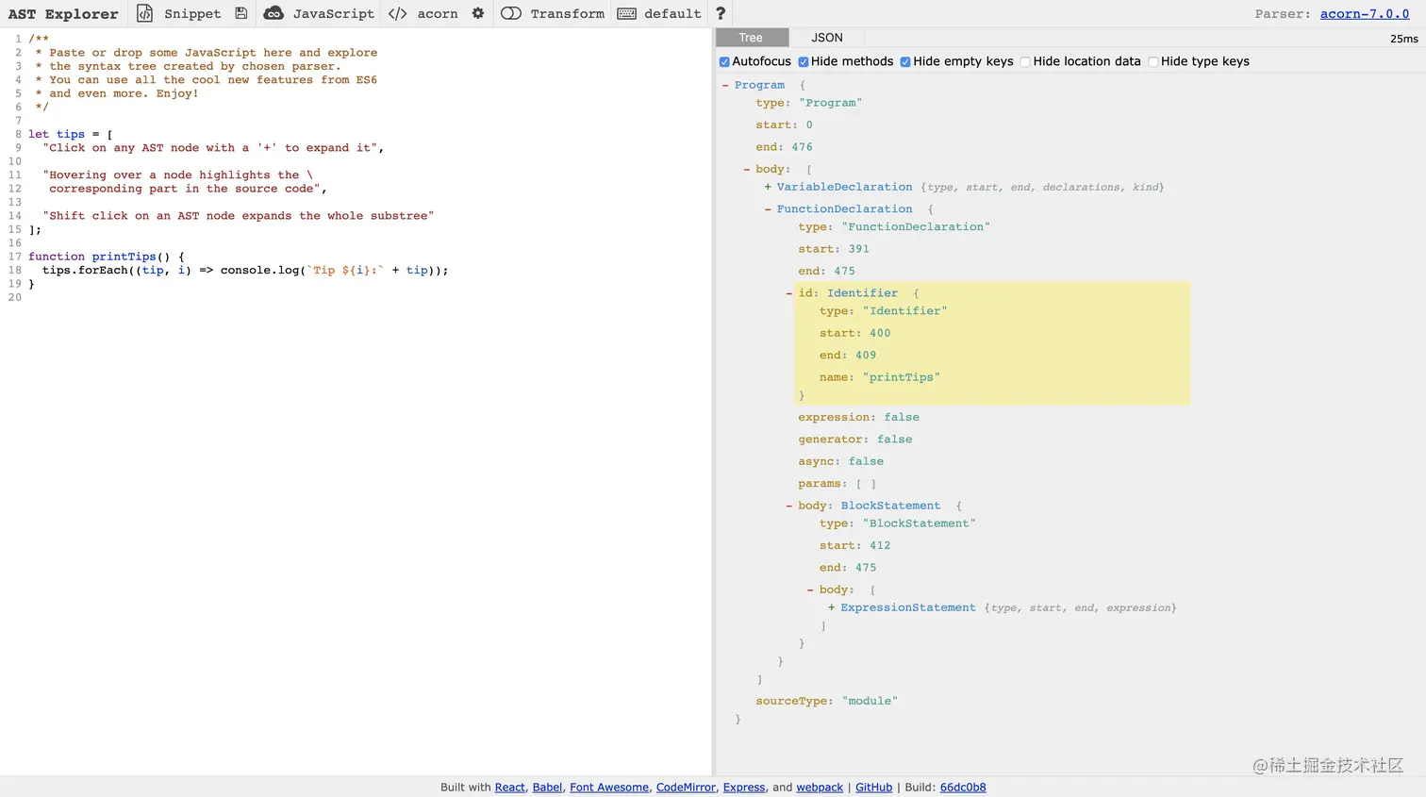1426x797 pixels.
Task: Open the Snippet menu
Action: [x=192, y=13]
